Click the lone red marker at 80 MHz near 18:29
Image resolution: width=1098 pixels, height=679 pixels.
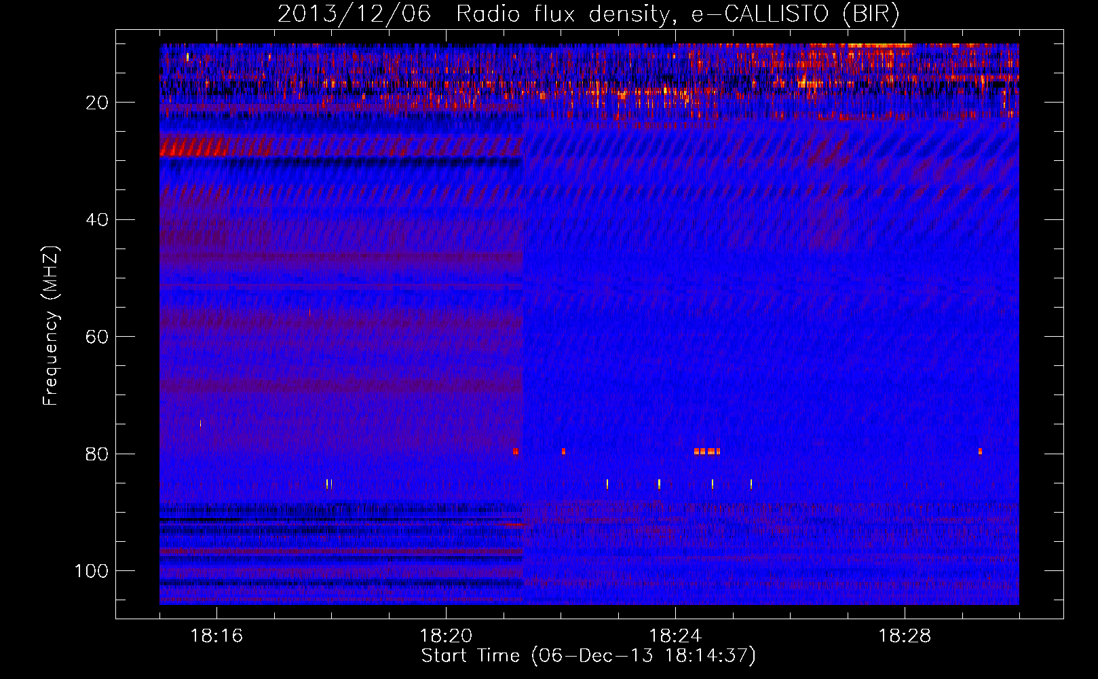click(980, 451)
